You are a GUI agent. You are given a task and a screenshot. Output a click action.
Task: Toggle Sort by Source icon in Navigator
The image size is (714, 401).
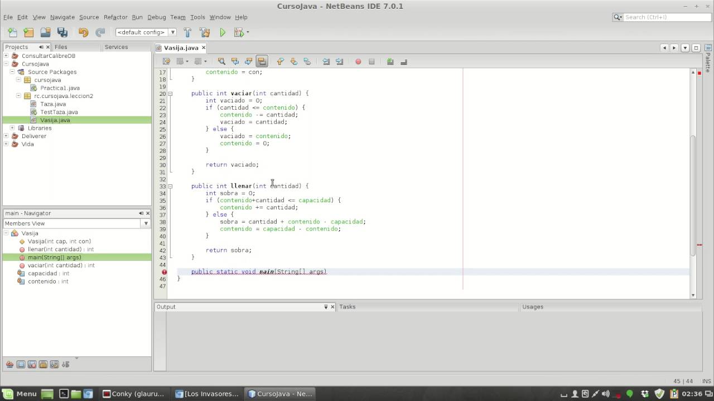coord(65,365)
